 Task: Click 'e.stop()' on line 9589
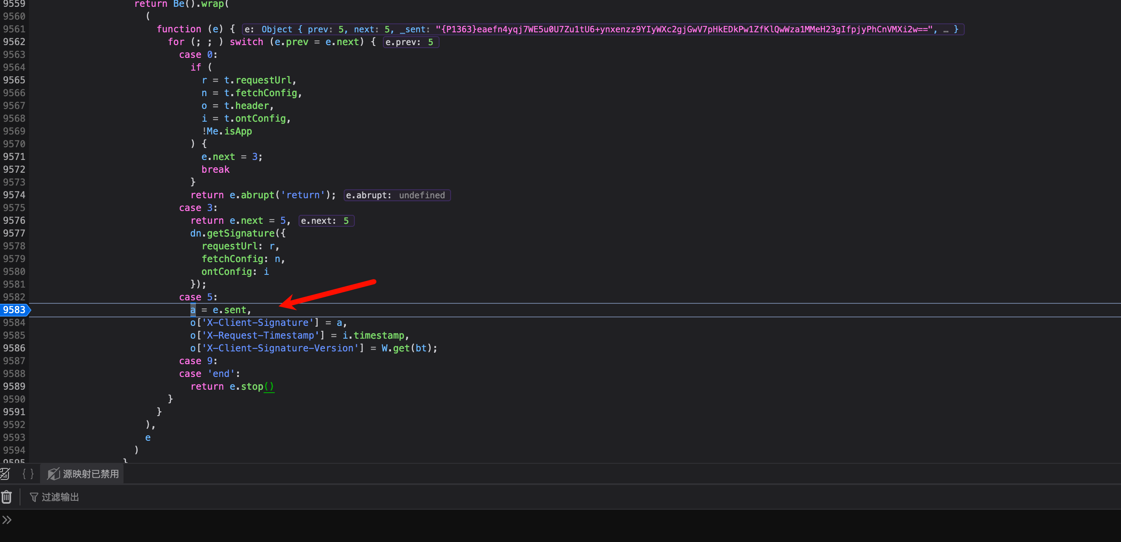(252, 386)
